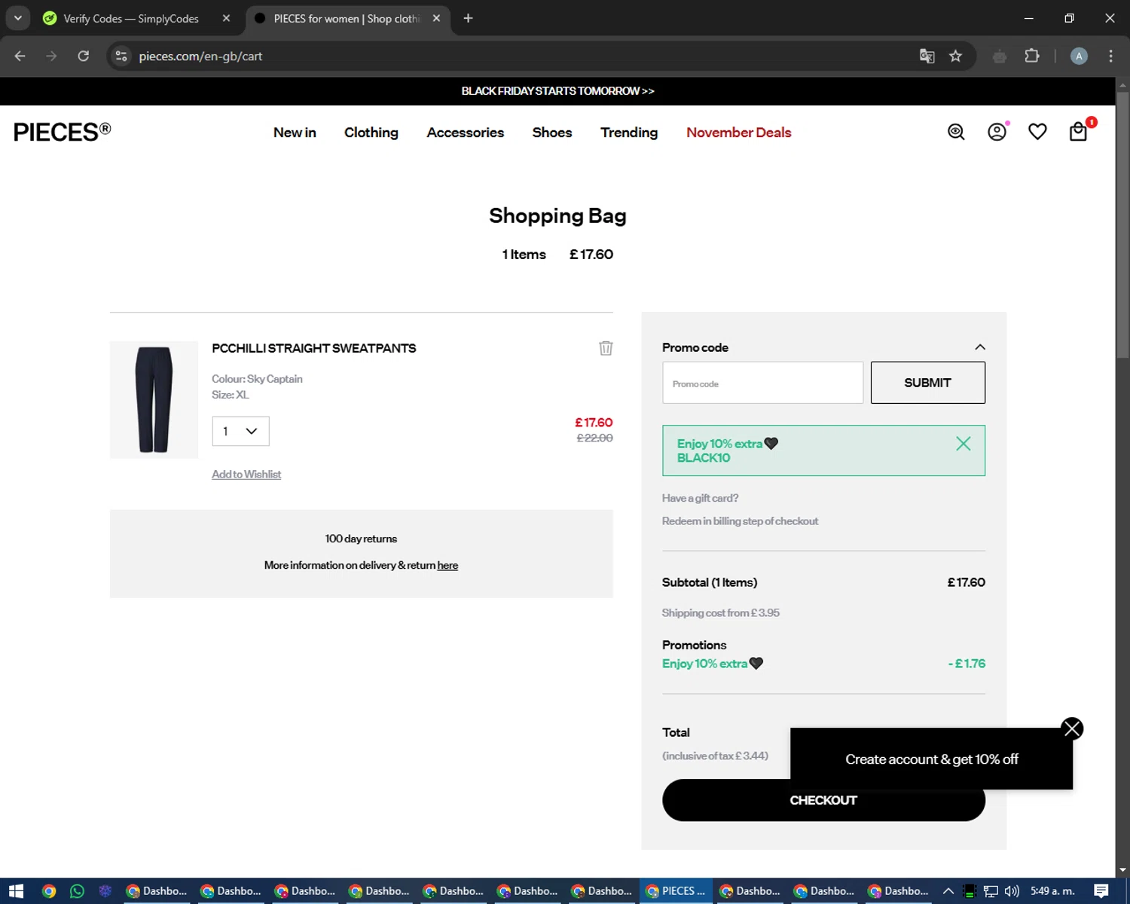1130x904 pixels.
Task: Remove the BLACK10 promo code
Action: (x=963, y=444)
